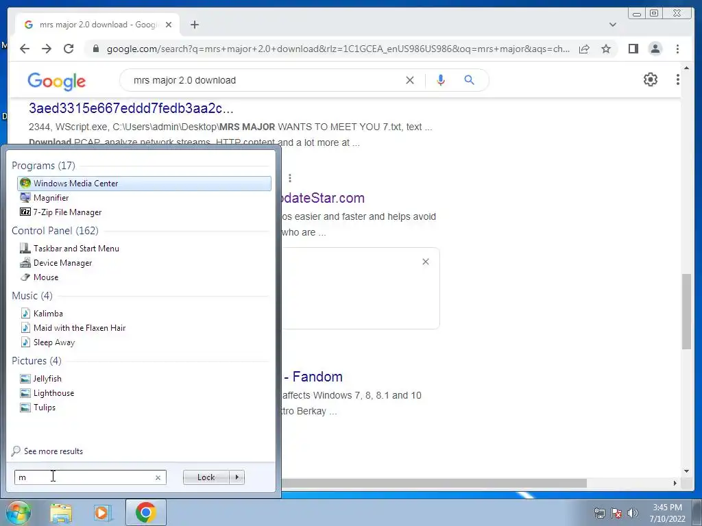
Task: Open Device Manager control panel item
Action: 62,263
